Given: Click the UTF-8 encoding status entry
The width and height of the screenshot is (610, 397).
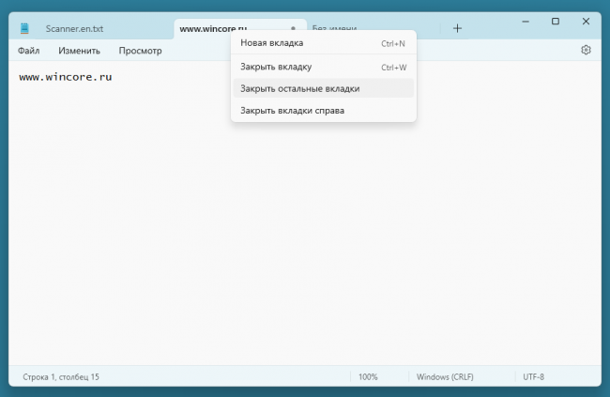Looking at the screenshot, I should [533, 376].
